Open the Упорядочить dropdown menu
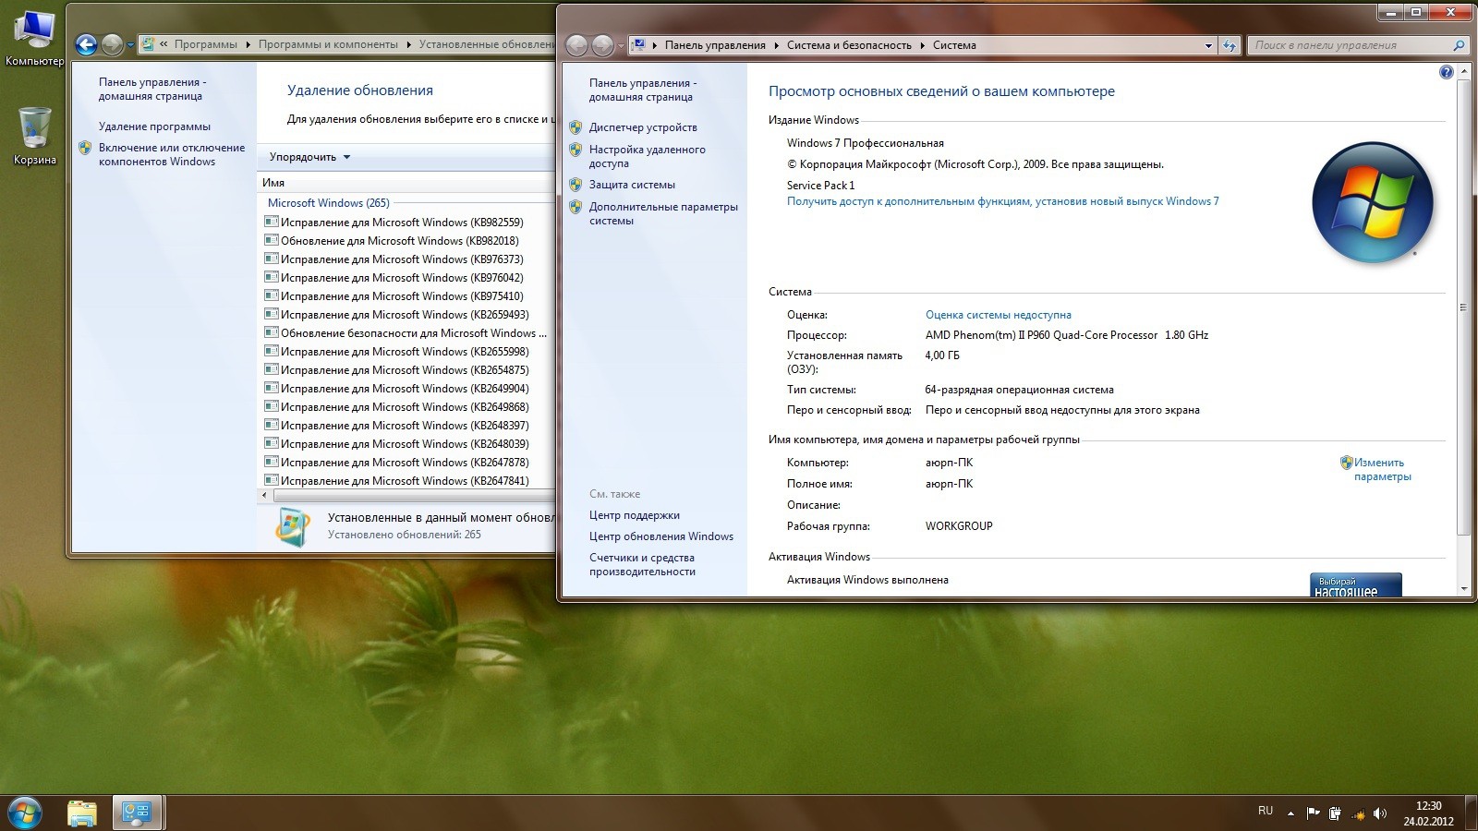Viewport: 1478px width, 831px height. tap(309, 157)
